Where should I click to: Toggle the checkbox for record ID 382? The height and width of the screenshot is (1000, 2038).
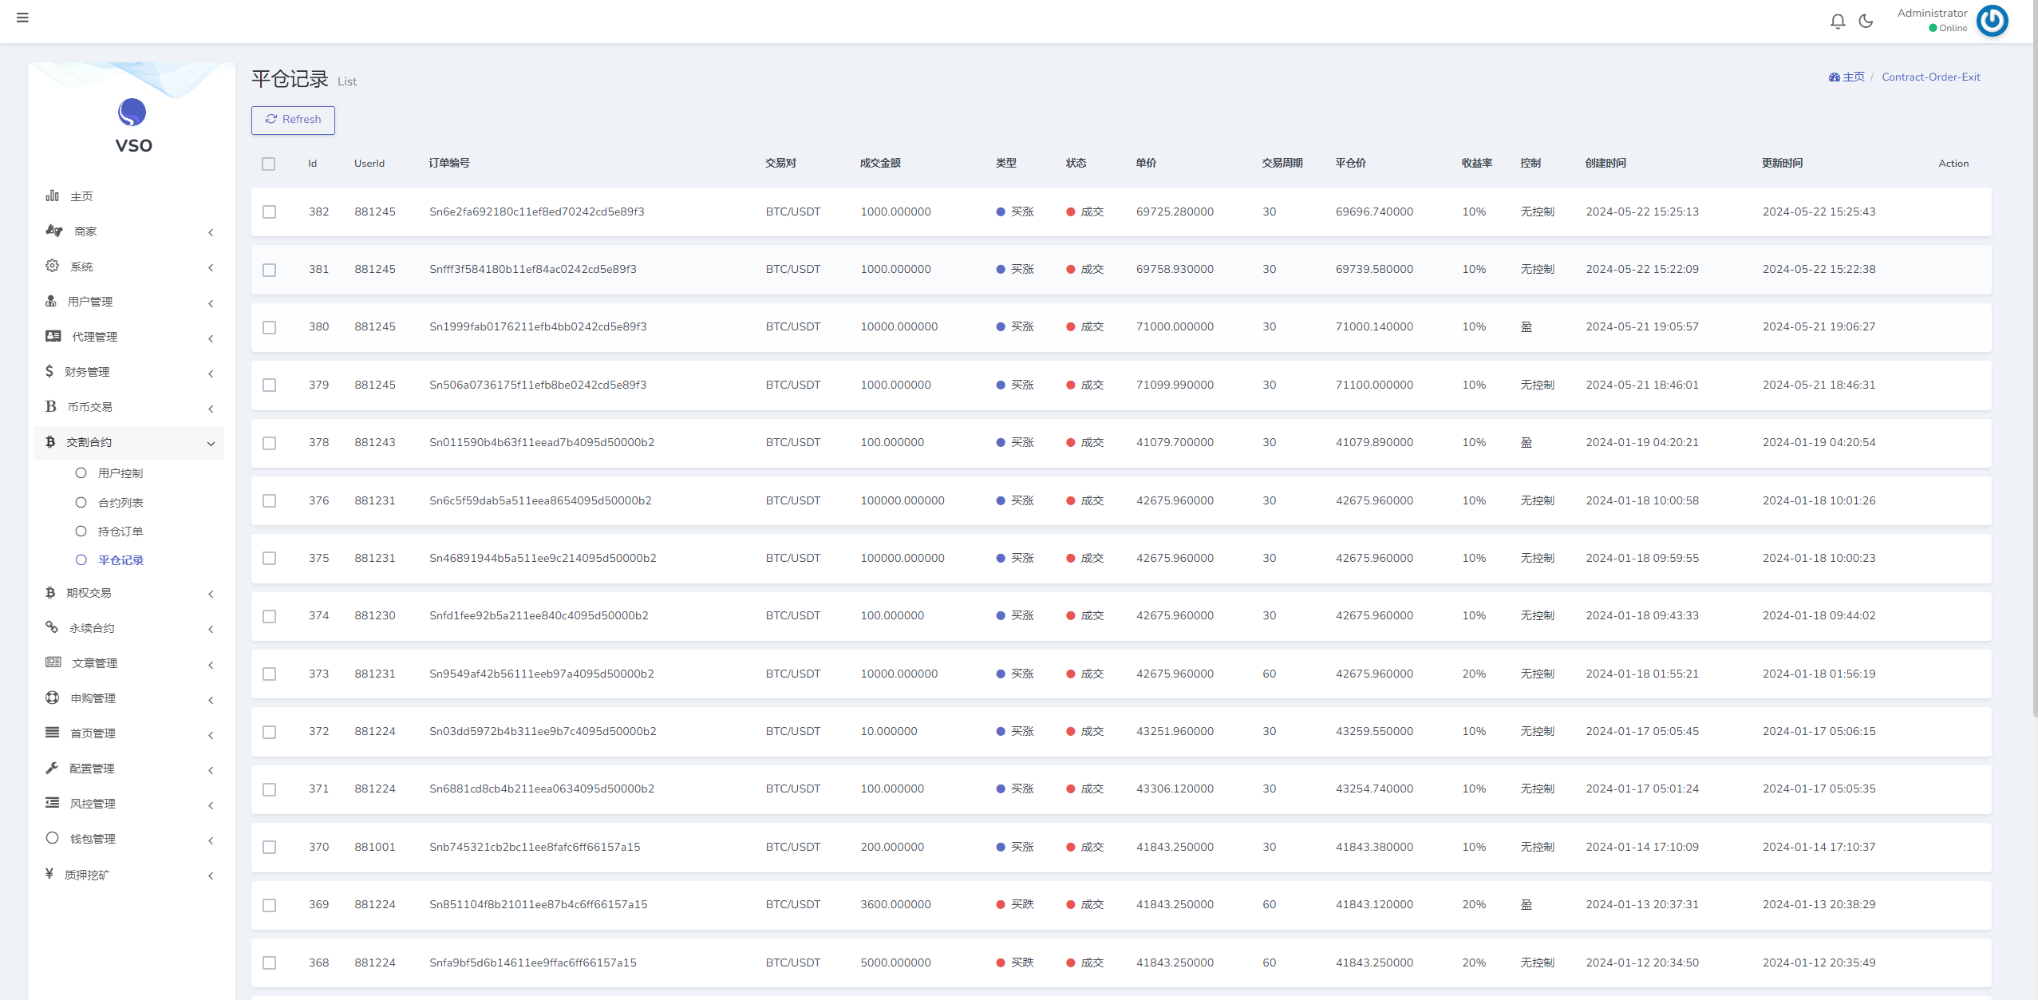[271, 211]
